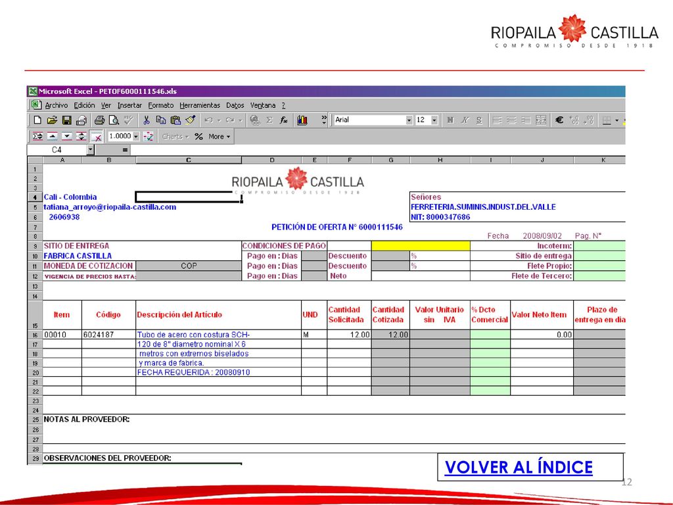Expand the 1.0000 value dropdown
The height and width of the screenshot is (505, 673).
coord(136,137)
